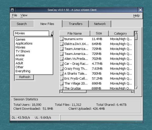Choose Music from the category list
The width and height of the screenshot is (152, 130).
(x=20, y=59)
